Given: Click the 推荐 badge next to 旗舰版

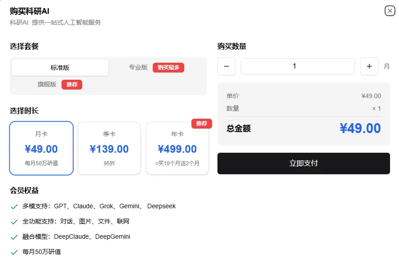Looking at the screenshot, I should [72, 85].
